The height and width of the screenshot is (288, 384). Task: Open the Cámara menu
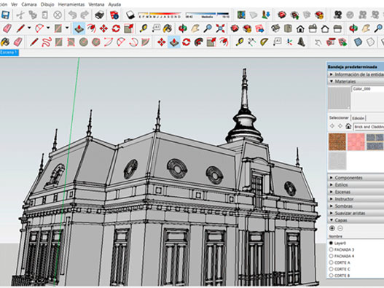29,4
